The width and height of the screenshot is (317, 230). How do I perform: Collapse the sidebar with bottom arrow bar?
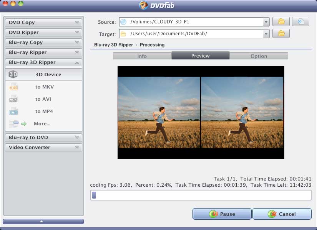pos(43,222)
